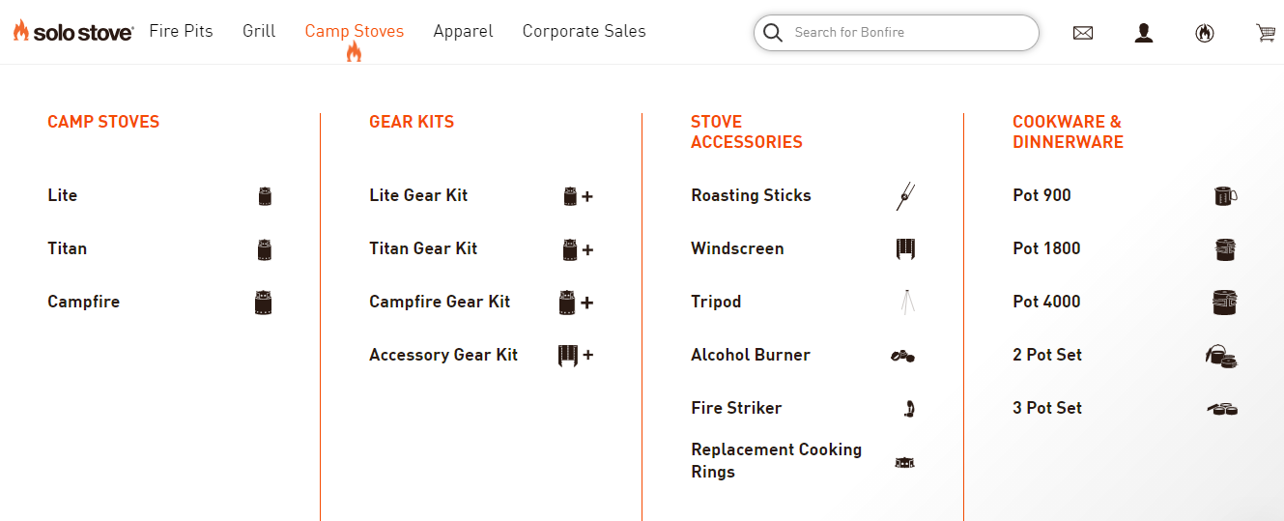Viewport: 1284px width, 521px height.
Task: Open the Titan Gear Kit link
Action: click(x=423, y=248)
